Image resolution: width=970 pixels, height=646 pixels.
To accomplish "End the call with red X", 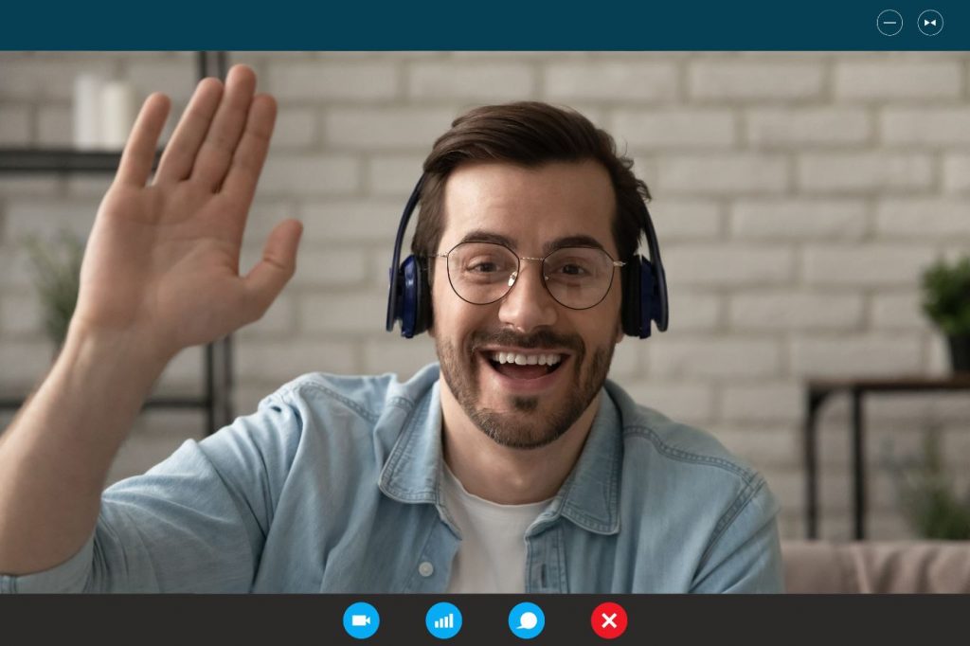I will point(609,620).
